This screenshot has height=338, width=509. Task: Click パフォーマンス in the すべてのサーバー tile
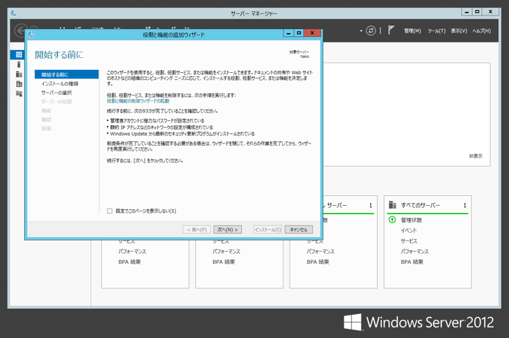click(x=414, y=251)
